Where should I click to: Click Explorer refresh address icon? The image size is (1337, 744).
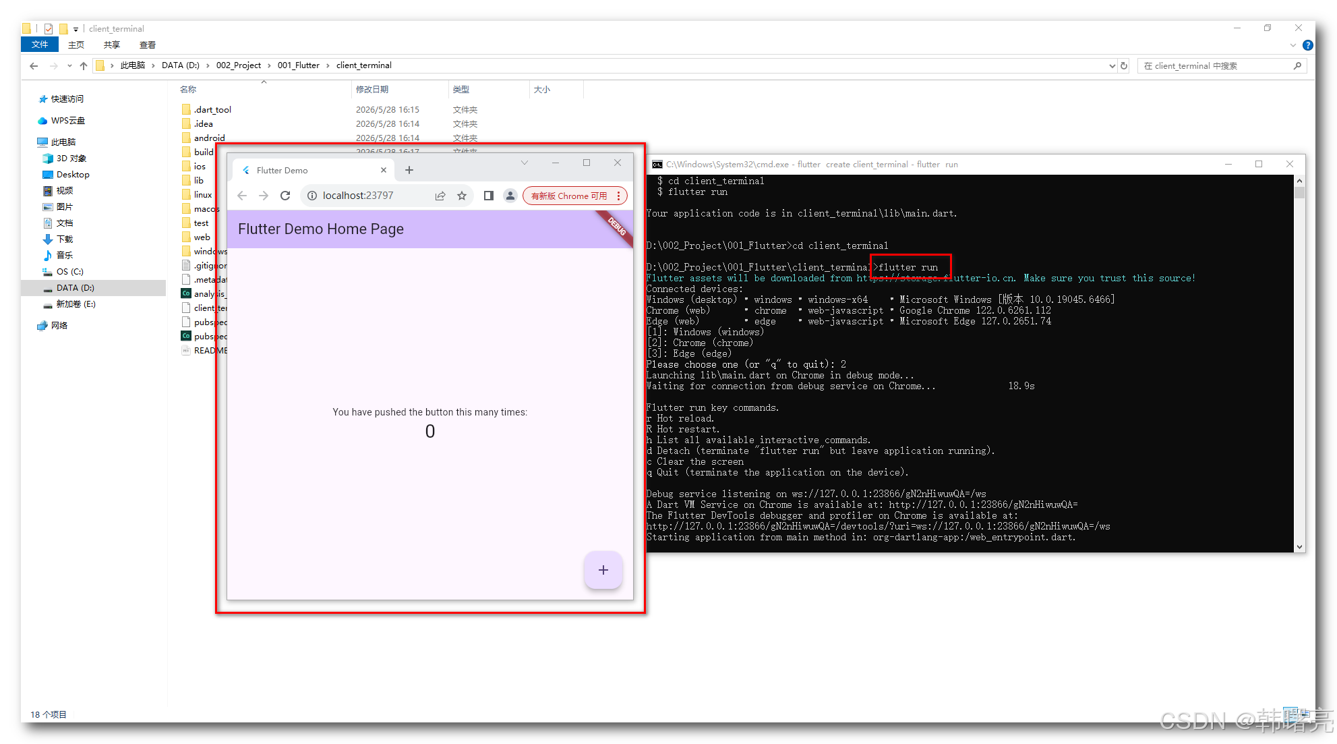(1124, 65)
